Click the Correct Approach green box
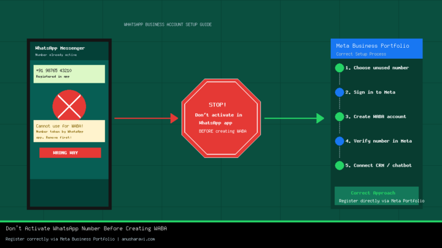The height and width of the screenshot is (248, 442). tap(376, 196)
